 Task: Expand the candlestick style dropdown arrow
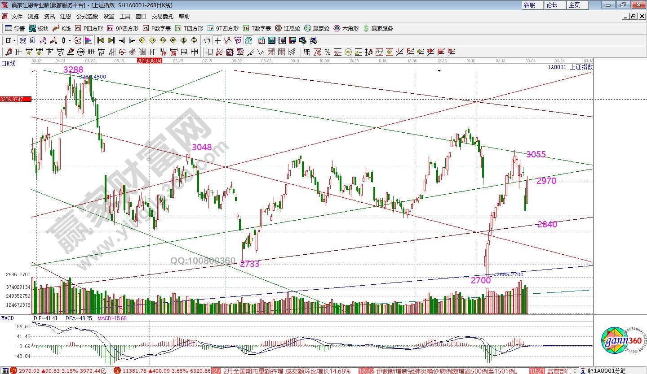70,40
